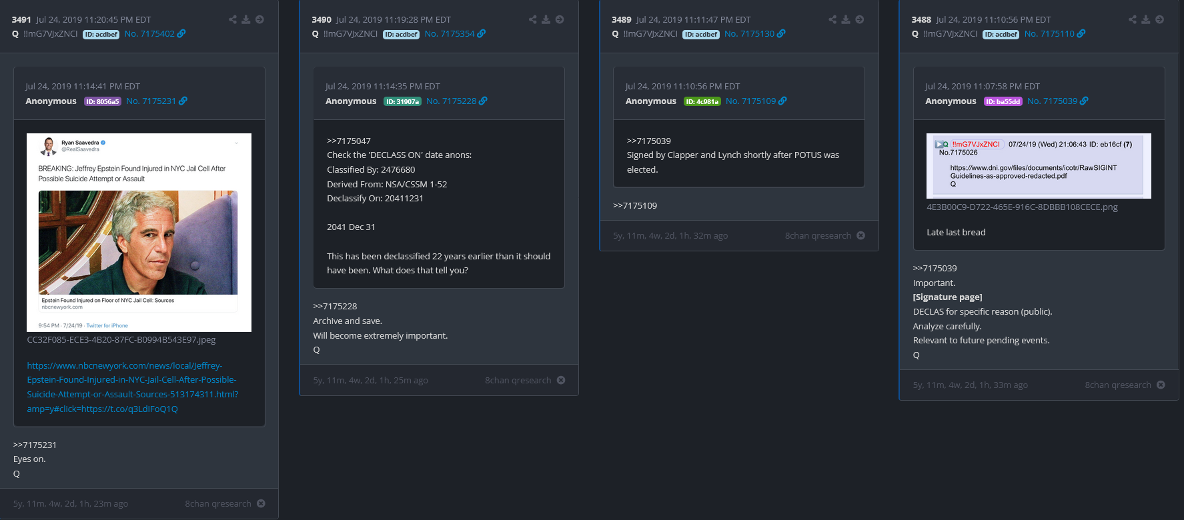The width and height of the screenshot is (1184, 520).
Task: Click '8chan qresearch' label on post 3488
Action: click(1118, 385)
